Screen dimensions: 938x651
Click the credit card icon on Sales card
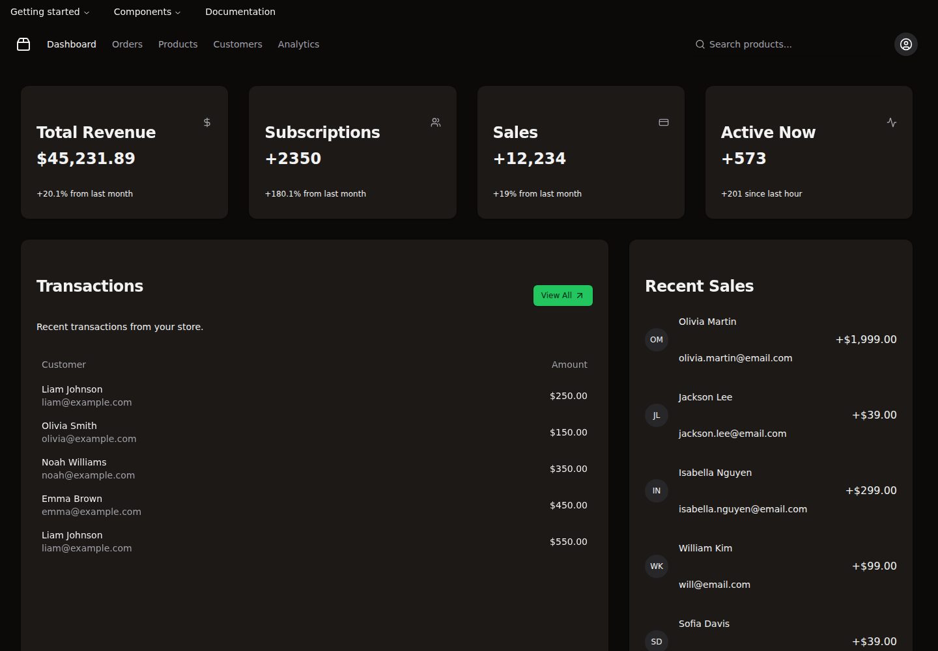(664, 122)
